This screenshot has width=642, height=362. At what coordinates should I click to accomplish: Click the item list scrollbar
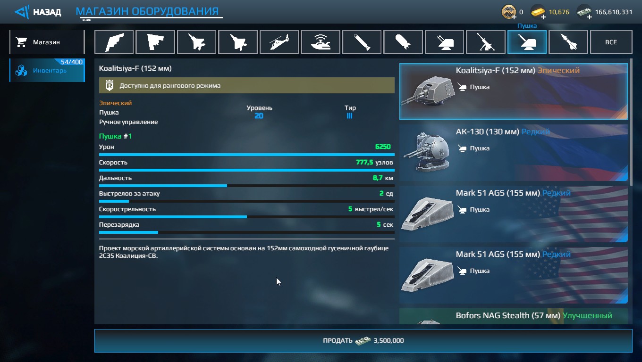(x=631, y=123)
